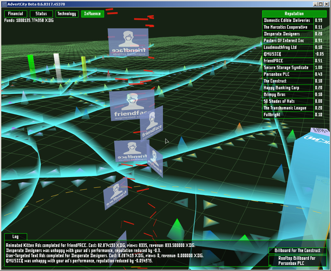
Task: Click the faded friendface billboard above the log panel
Action: (x=116, y=194)
